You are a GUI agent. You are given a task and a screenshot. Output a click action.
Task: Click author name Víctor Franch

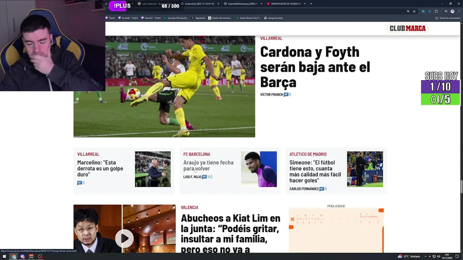point(272,95)
